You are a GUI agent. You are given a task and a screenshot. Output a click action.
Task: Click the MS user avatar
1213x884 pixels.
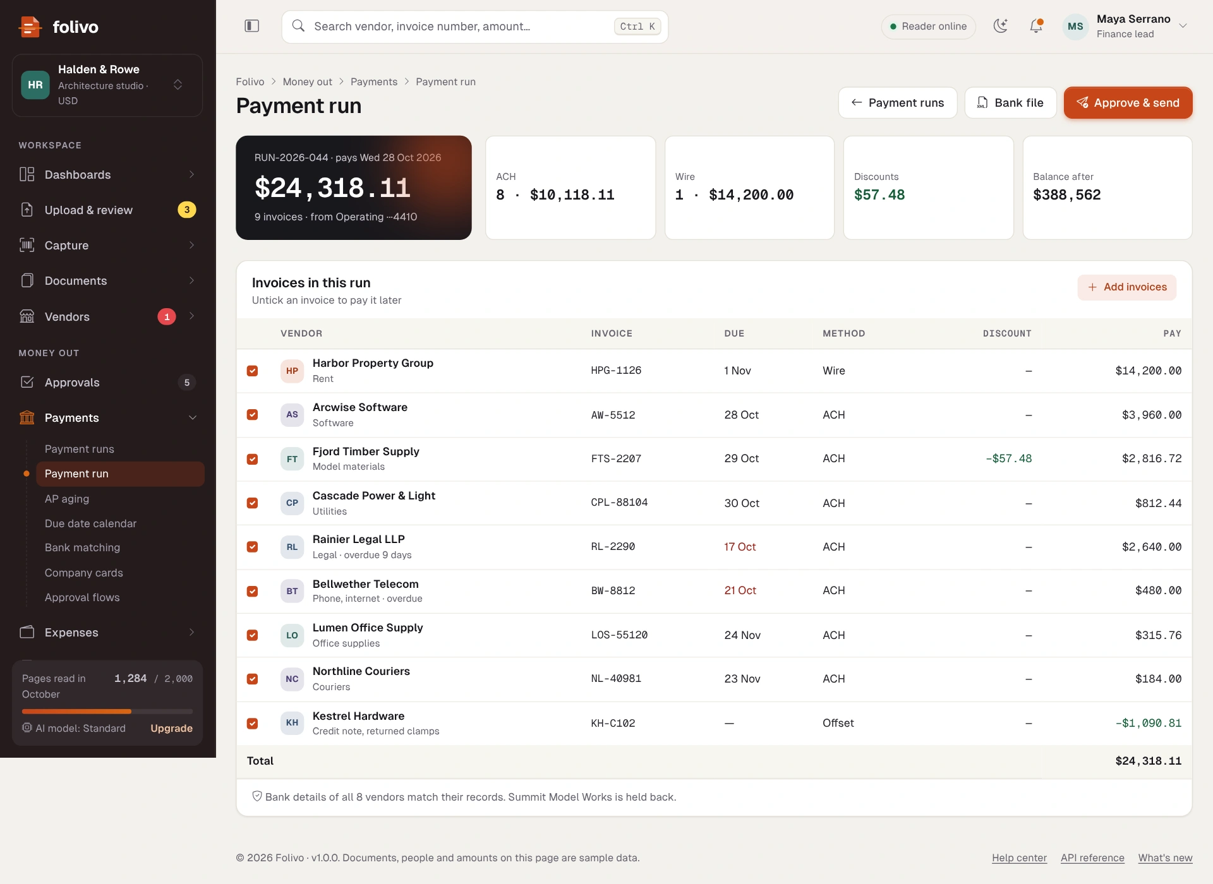pos(1075,27)
